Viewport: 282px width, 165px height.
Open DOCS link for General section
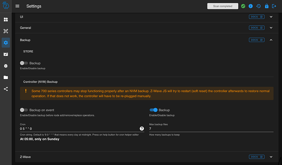tap(257, 28)
